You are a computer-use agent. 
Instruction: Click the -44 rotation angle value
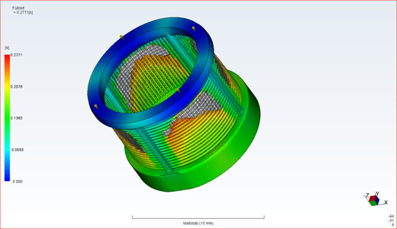coord(390,216)
